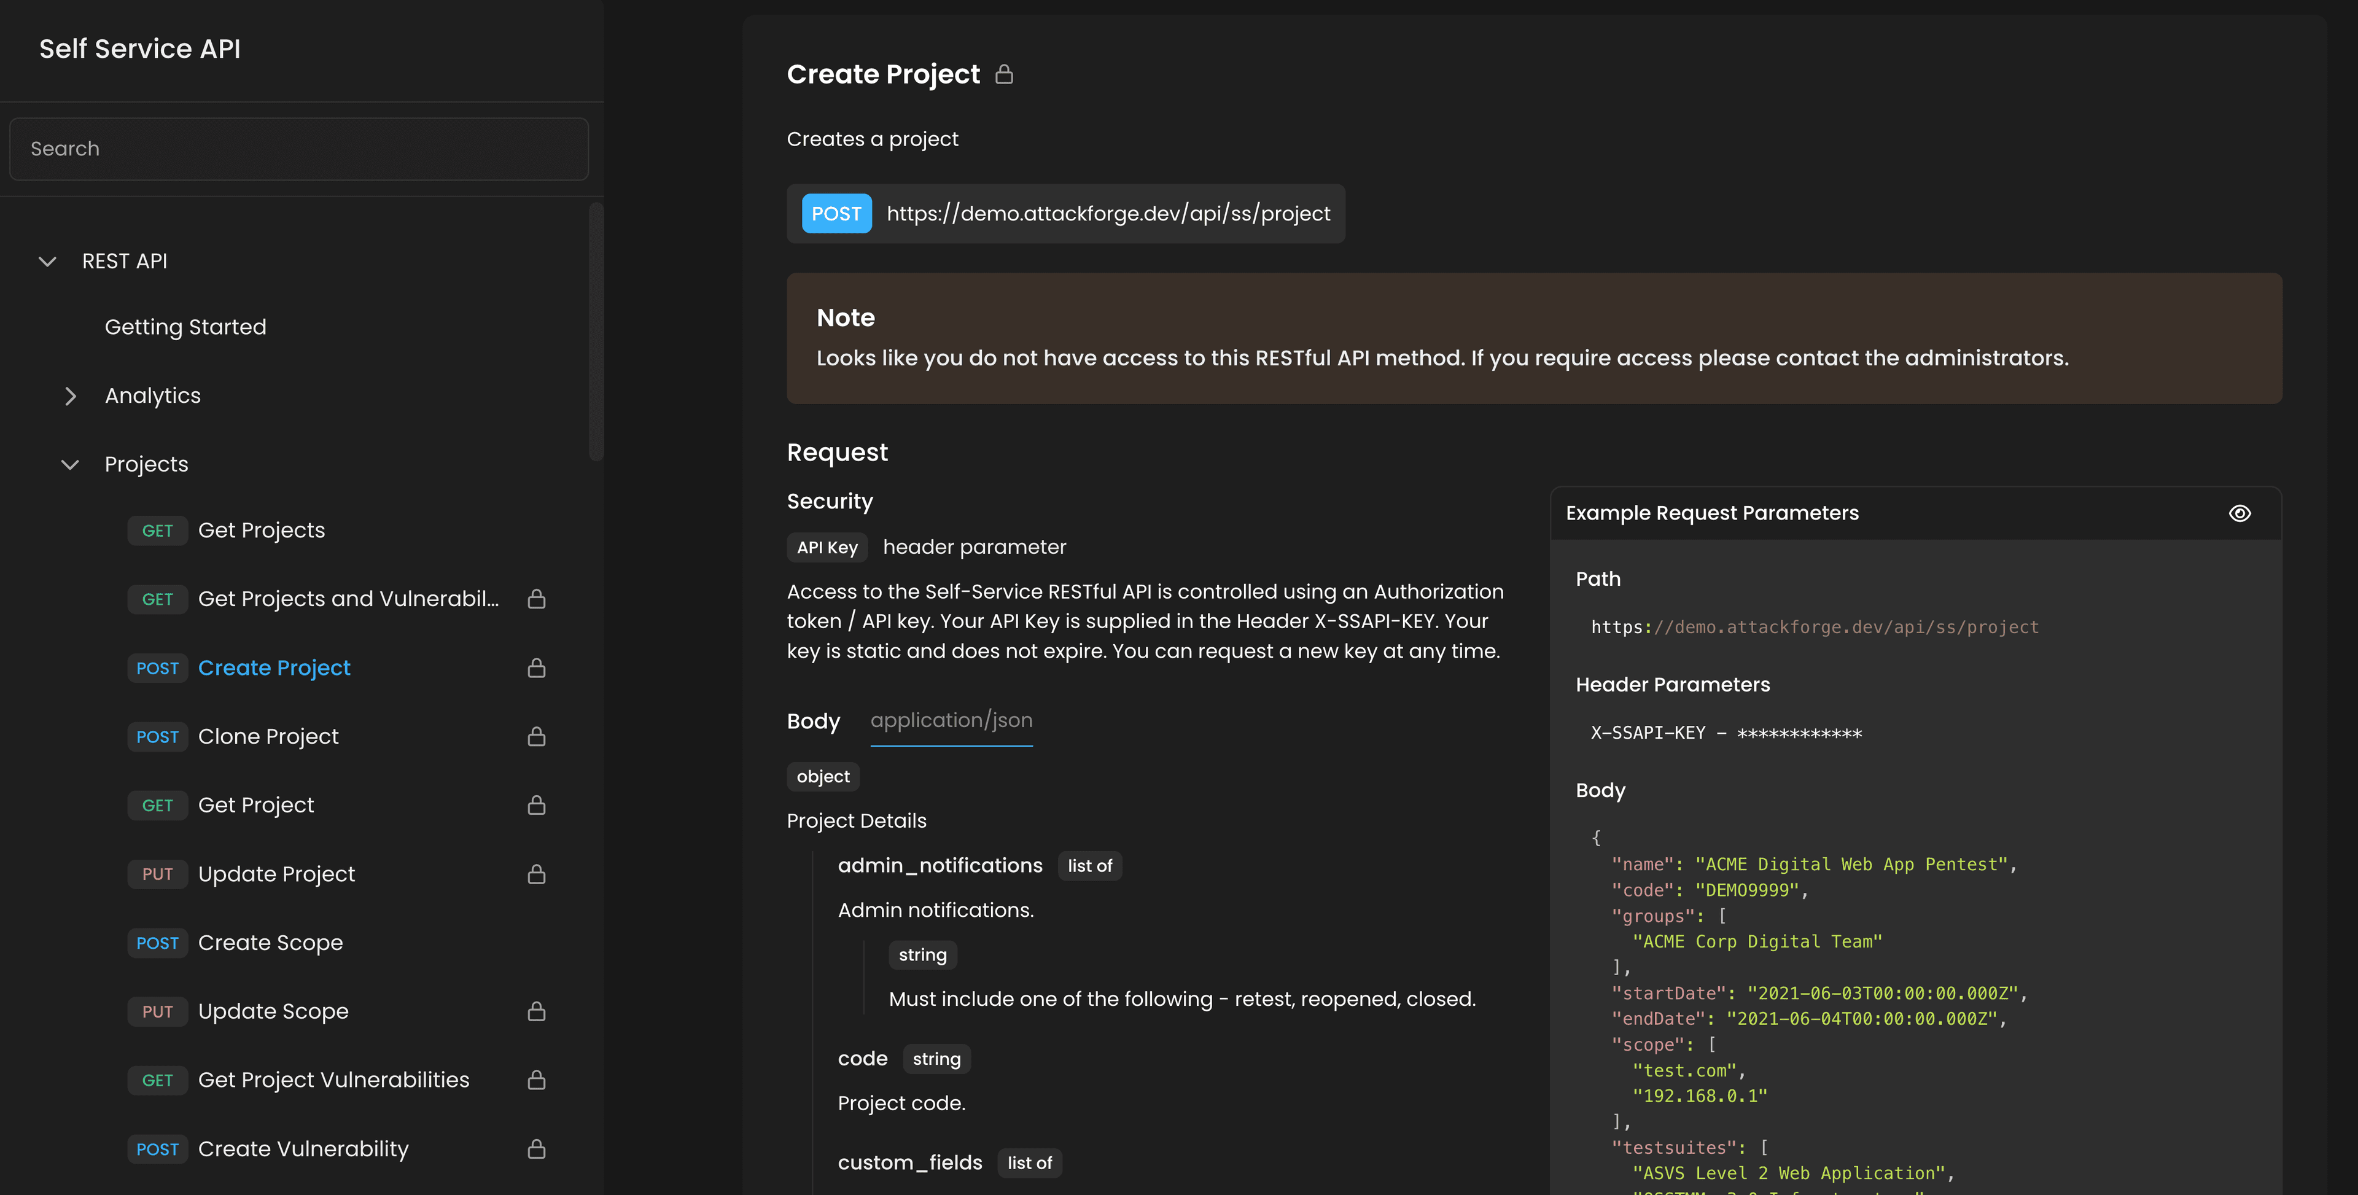Click the Search input field
This screenshot has width=2358, height=1195.
tap(298, 149)
